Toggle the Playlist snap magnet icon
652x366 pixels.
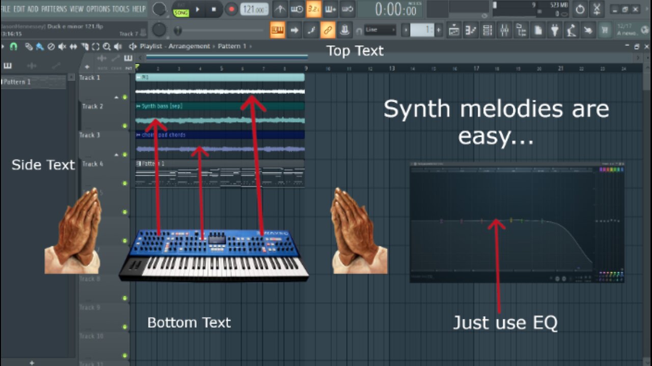click(x=14, y=46)
